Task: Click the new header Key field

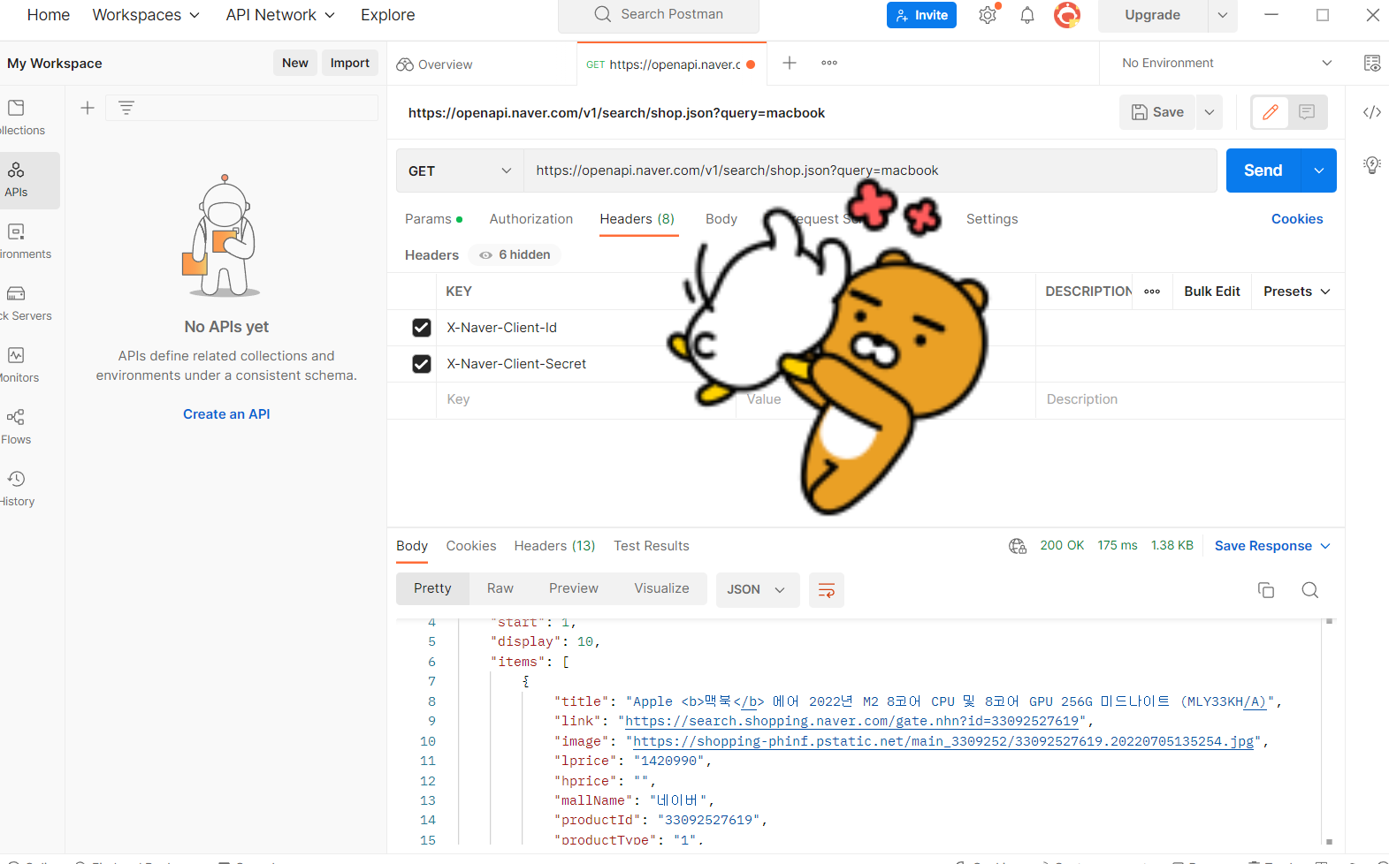Action: point(585,399)
